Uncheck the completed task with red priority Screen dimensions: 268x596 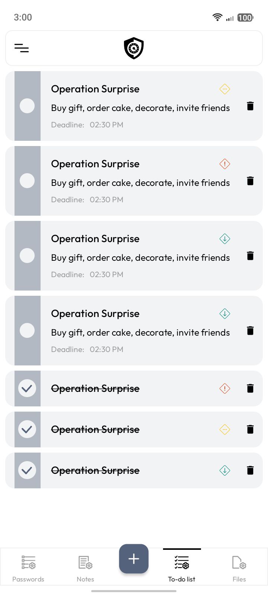pos(27,389)
